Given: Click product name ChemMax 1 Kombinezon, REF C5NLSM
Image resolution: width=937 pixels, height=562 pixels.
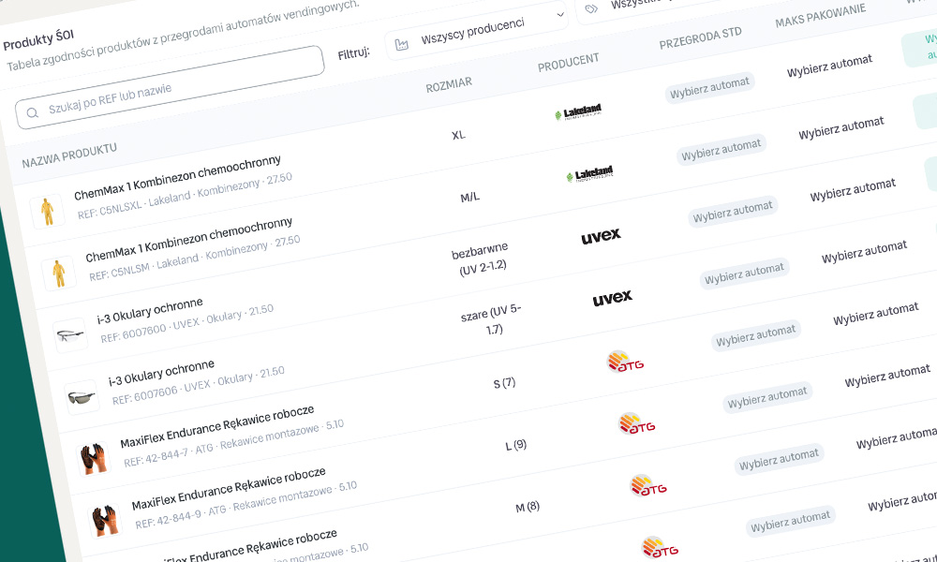Looking at the screenshot, I should tap(189, 240).
